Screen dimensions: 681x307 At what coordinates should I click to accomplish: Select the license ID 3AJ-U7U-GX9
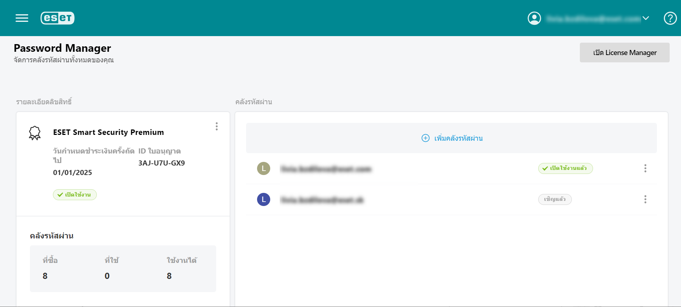[161, 163]
